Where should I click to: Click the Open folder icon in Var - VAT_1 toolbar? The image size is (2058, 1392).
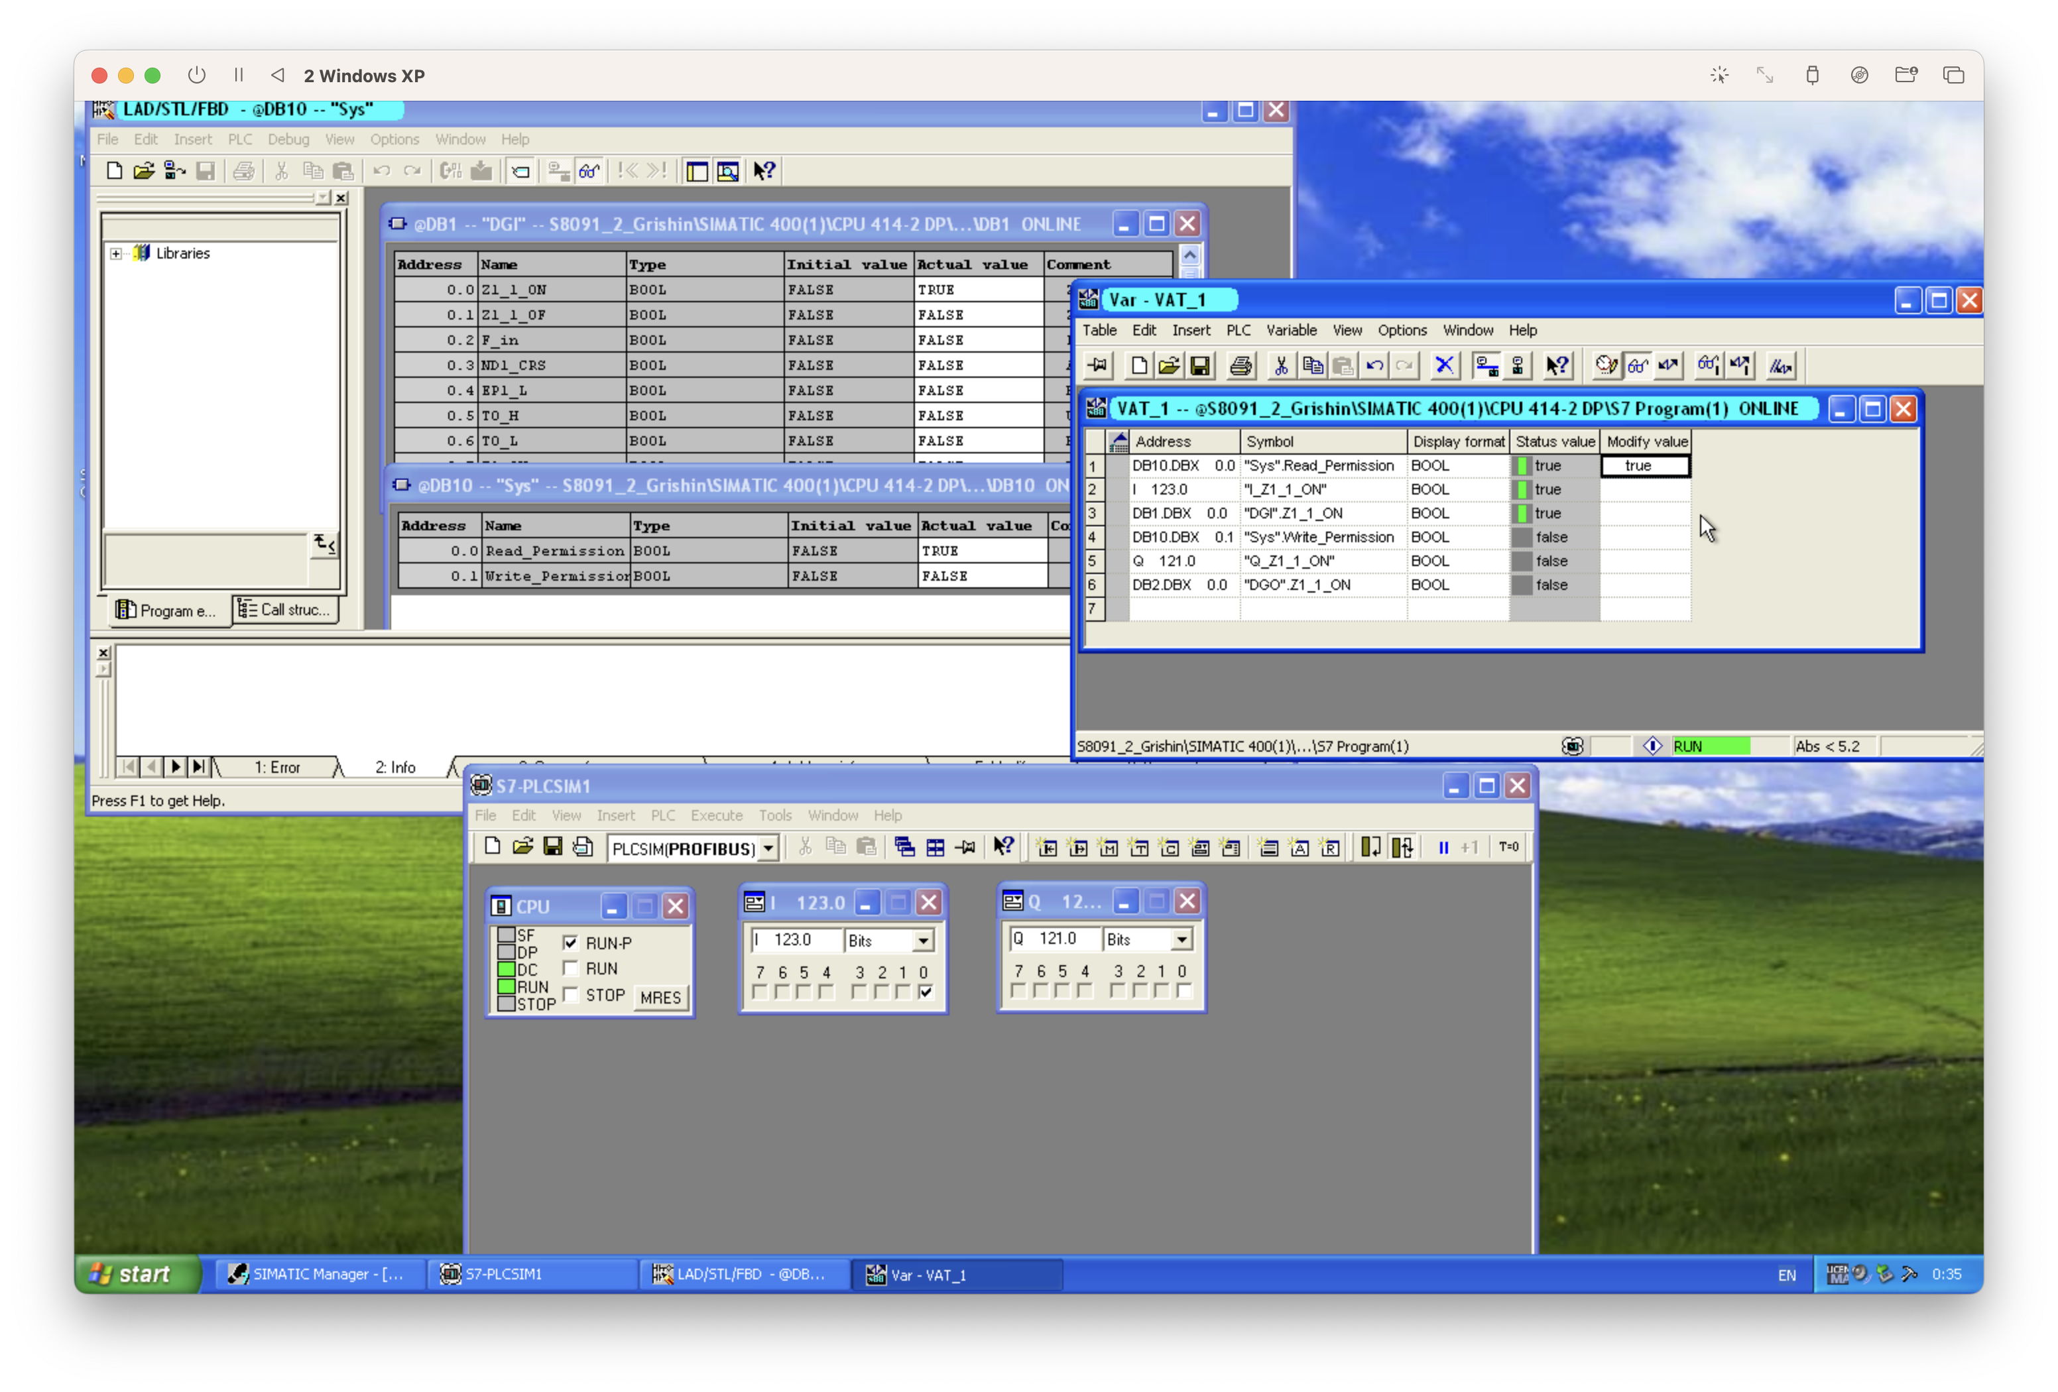tap(1169, 365)
